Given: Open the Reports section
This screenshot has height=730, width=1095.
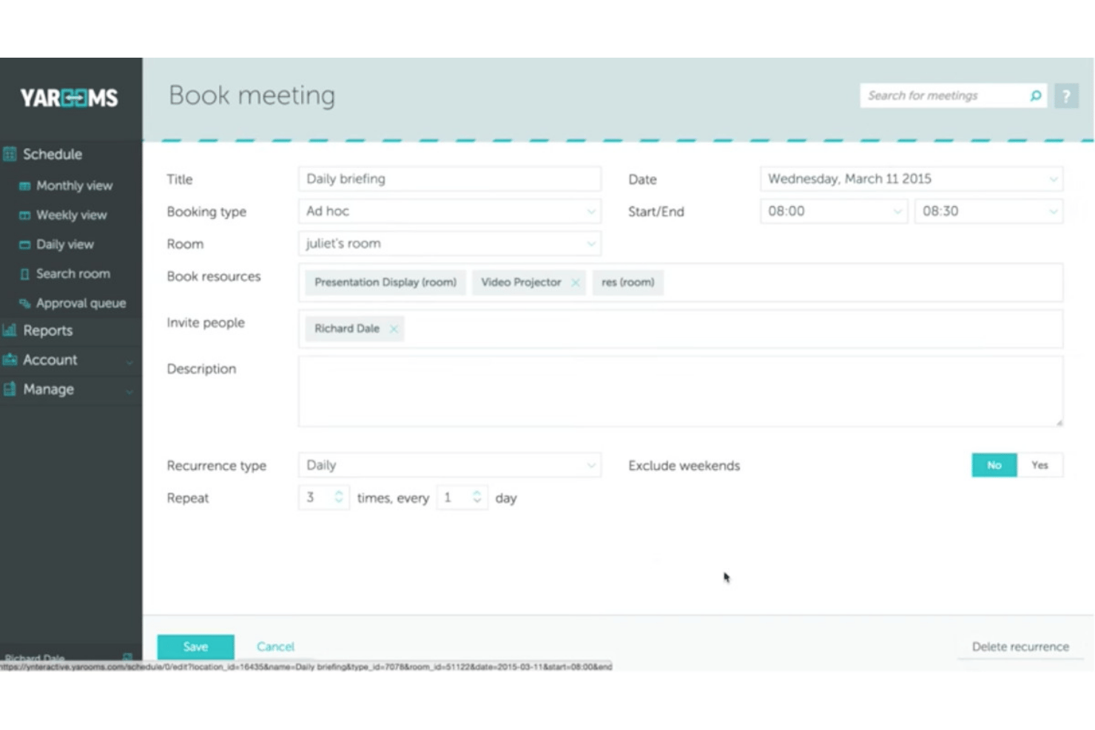Looking at the screenshot, I should [47, 331].
